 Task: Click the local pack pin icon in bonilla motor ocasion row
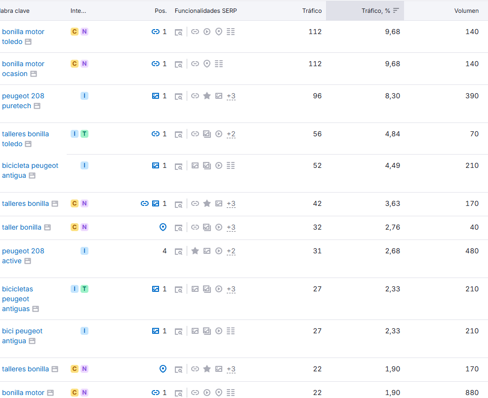click(207, 64)
